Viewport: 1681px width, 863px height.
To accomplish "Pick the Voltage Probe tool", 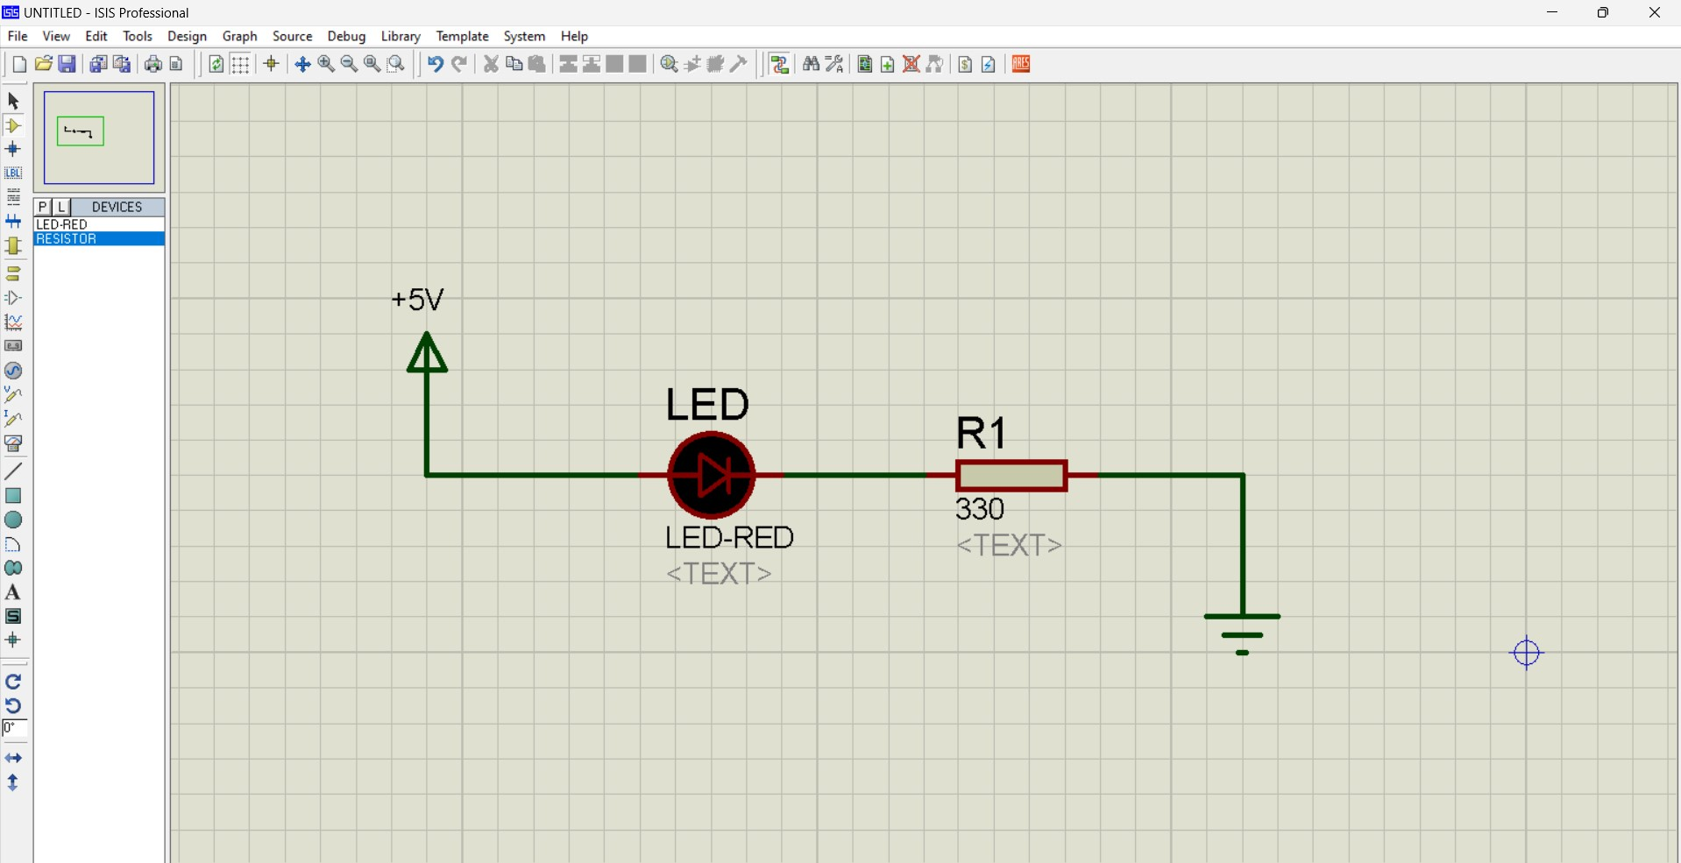I will click(x=13, y=395).
